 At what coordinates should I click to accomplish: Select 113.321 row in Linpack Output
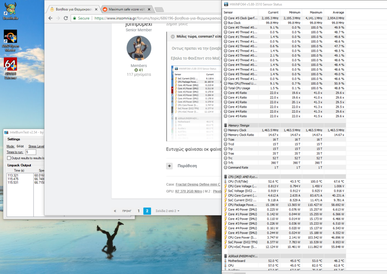(x=13, y=175)
